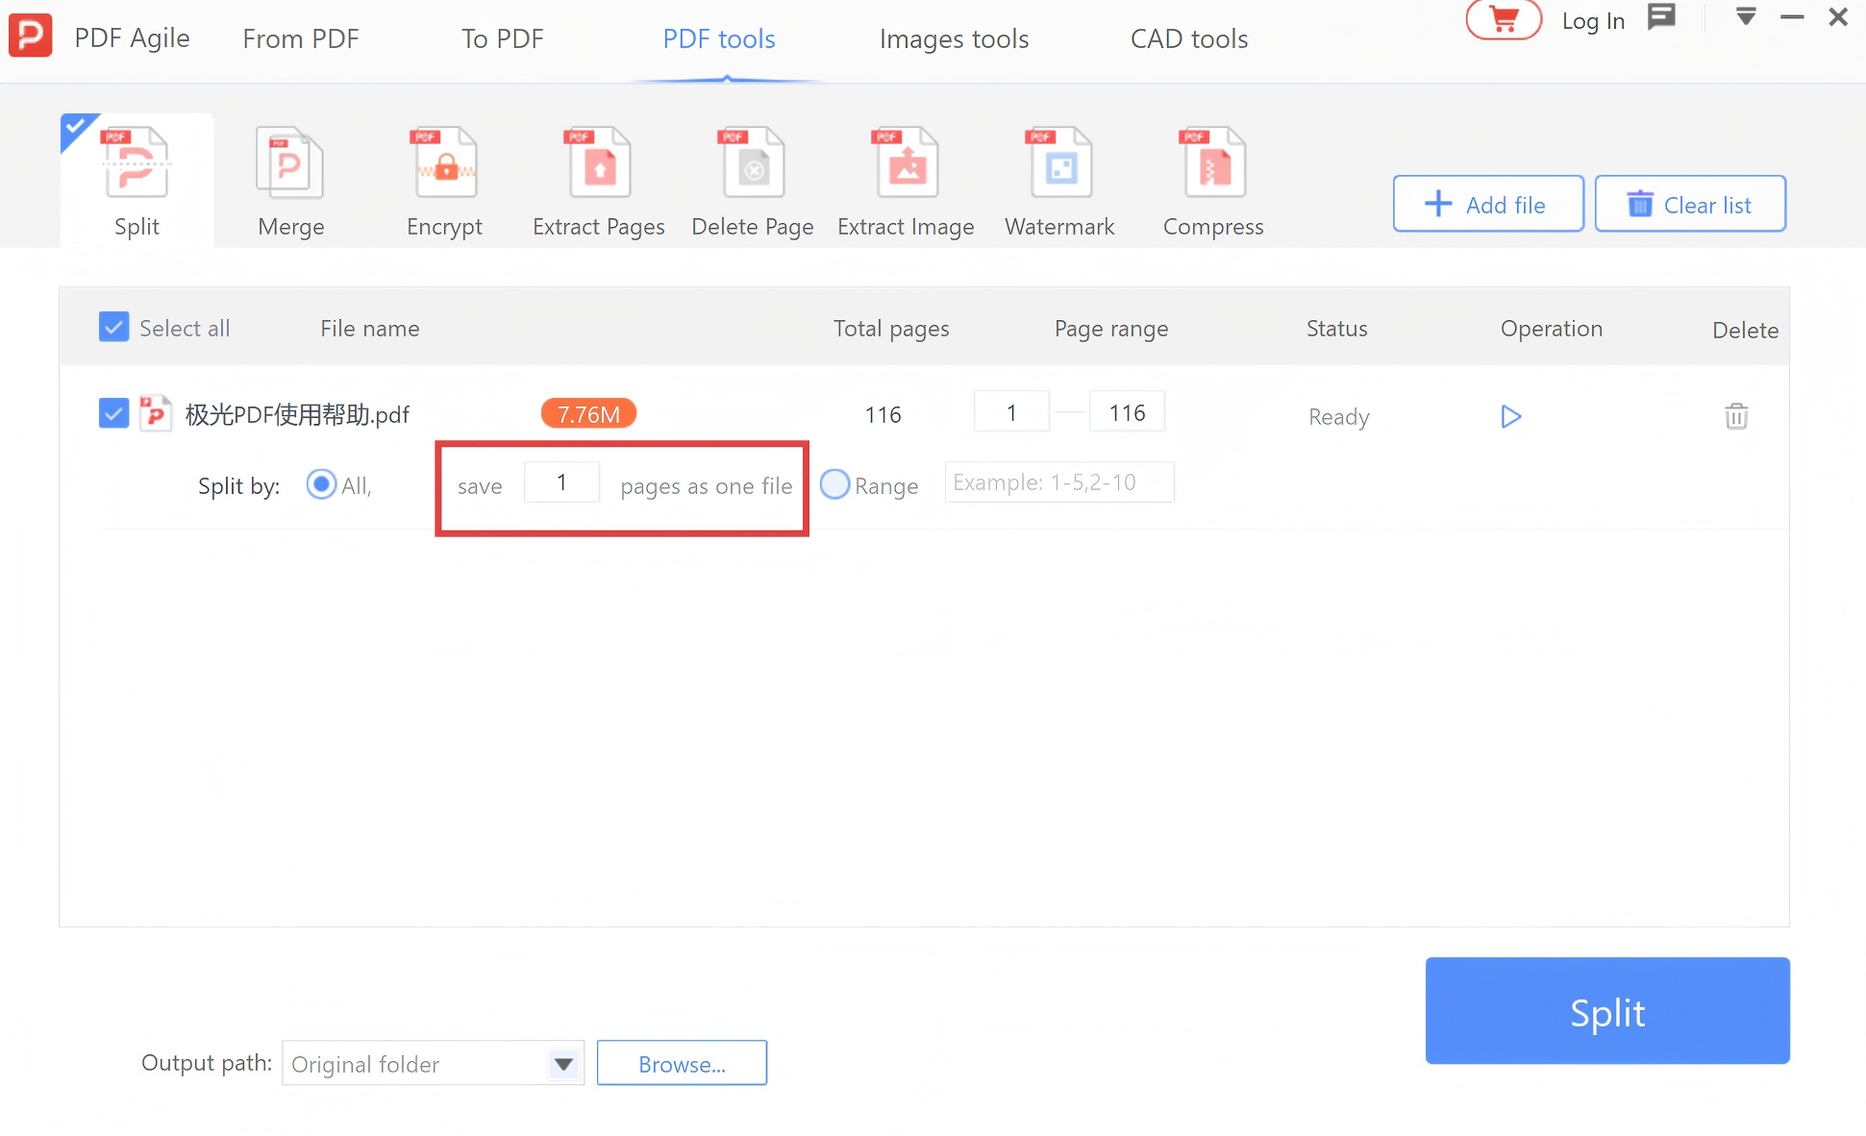Click the pages-per-file number field
The width and height of the screenshot is (1866, 1136).
coord(561,482)
